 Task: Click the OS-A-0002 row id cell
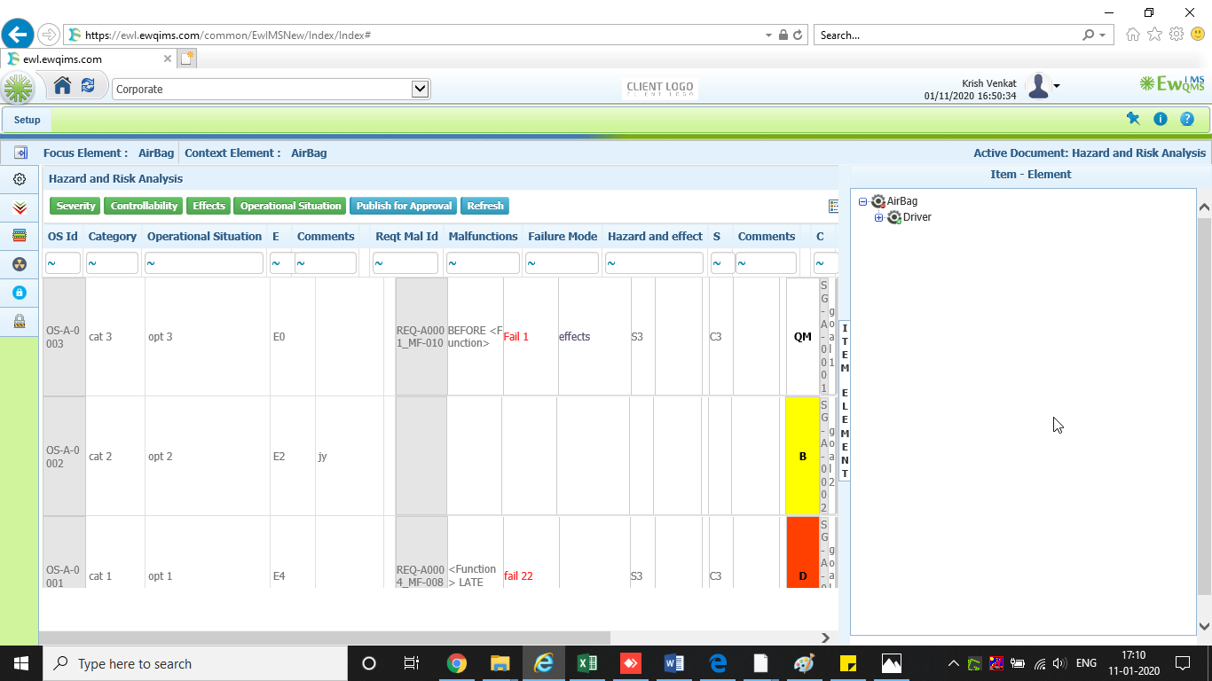point(64,456)
